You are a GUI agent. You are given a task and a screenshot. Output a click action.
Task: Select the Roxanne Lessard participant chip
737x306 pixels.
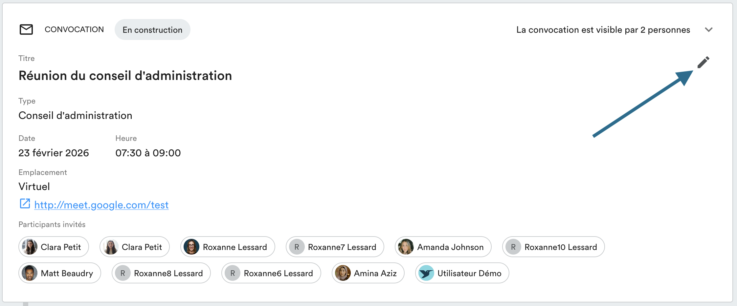tap(228, 247)
